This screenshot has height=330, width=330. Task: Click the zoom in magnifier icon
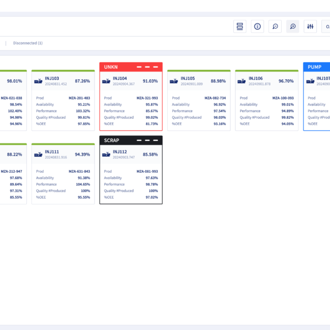[293, 26]
